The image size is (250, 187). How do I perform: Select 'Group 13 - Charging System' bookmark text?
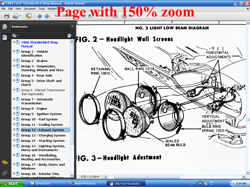[43, 135]
